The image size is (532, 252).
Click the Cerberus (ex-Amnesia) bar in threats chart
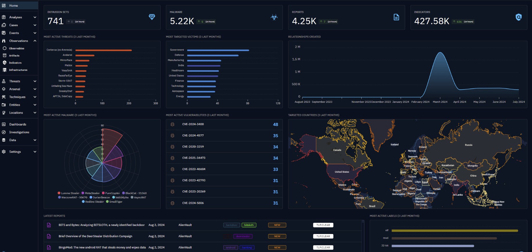click(103, 50)
